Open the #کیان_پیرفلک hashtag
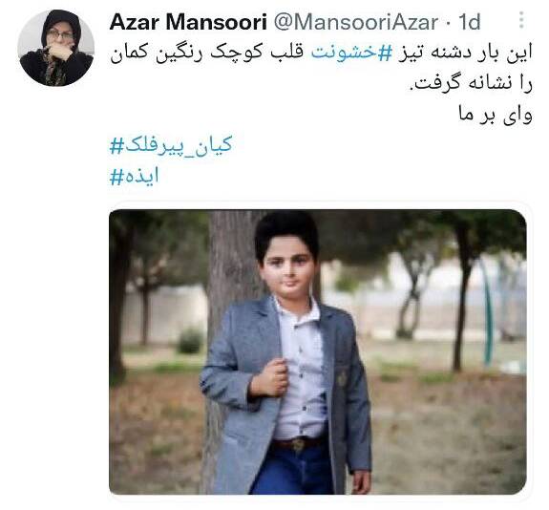The width and height of the screenshot is (549, 510). (x=171, y=145)
